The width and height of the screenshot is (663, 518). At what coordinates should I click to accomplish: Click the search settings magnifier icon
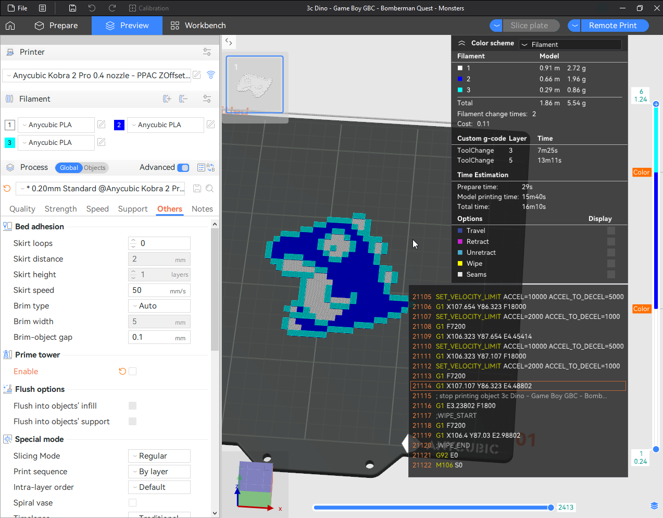[209, 189]
